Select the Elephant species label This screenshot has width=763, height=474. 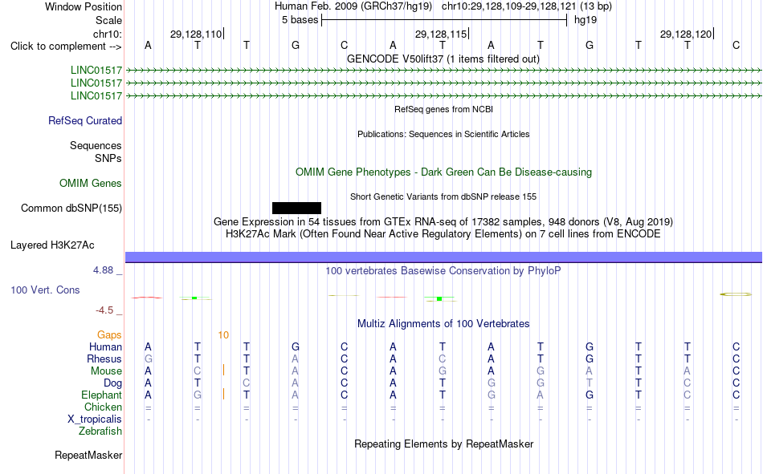coord(102,395)
